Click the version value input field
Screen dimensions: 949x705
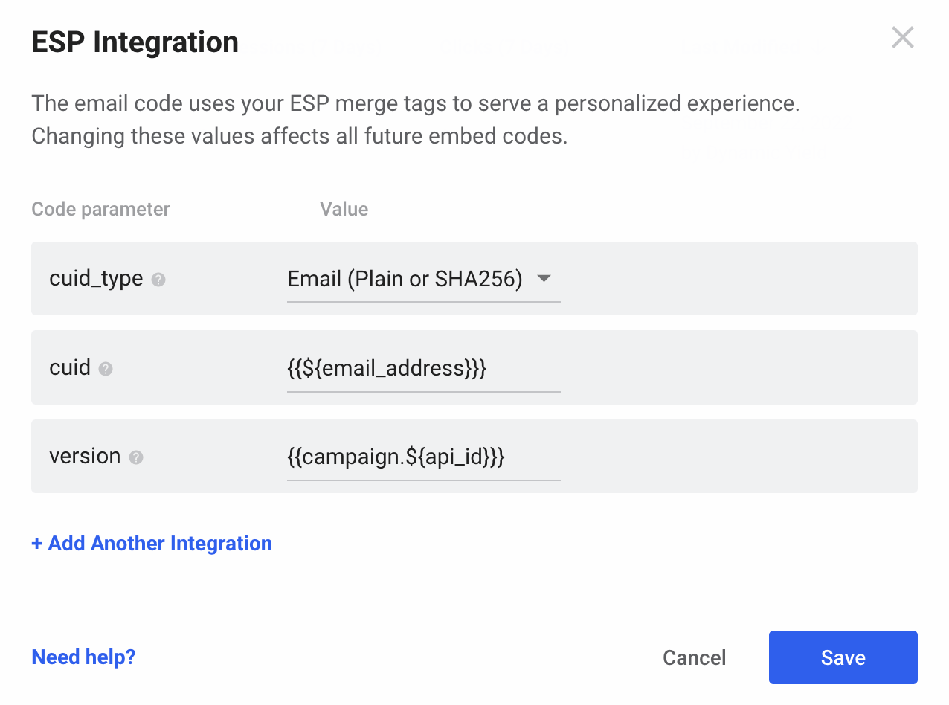pyautogui.click(x=422, y=457)
